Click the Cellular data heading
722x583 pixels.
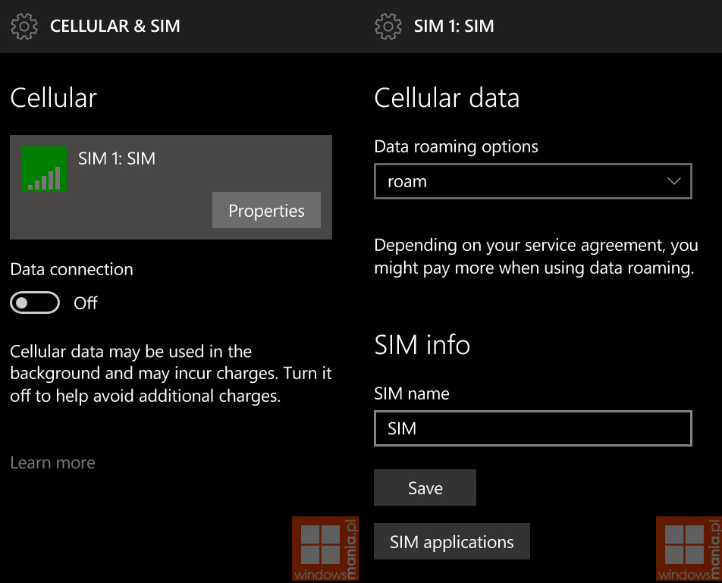pyautogui.click(x=447, y=98)
